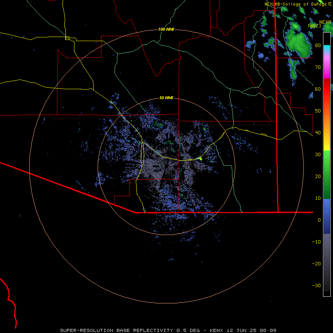Click the 50 NMI range ring label
This screenshot has height=333, width=333.
tap(166, 98)
